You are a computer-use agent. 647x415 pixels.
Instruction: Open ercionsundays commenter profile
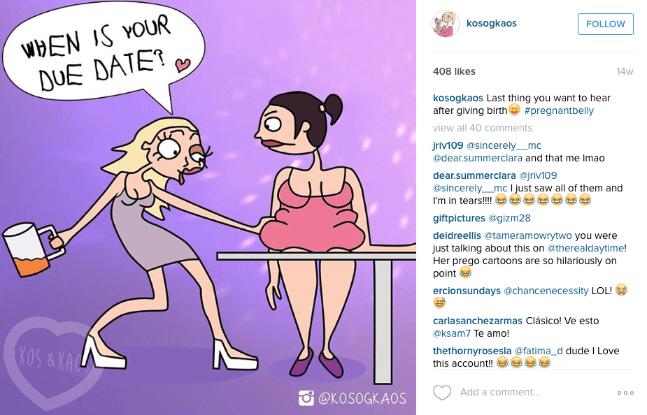[467, 291]
